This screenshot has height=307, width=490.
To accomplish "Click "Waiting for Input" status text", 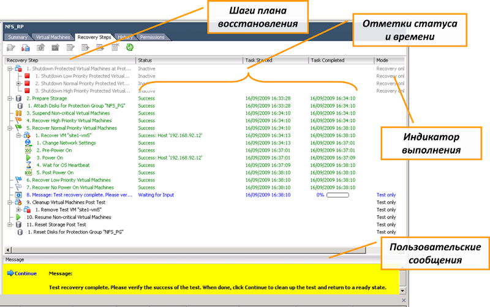I will [x=156, y=195].
